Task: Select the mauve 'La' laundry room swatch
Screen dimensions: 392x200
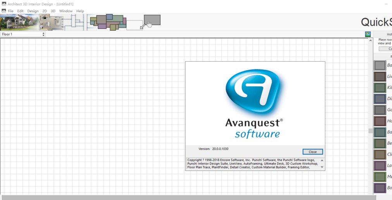Action: point(380,166)
